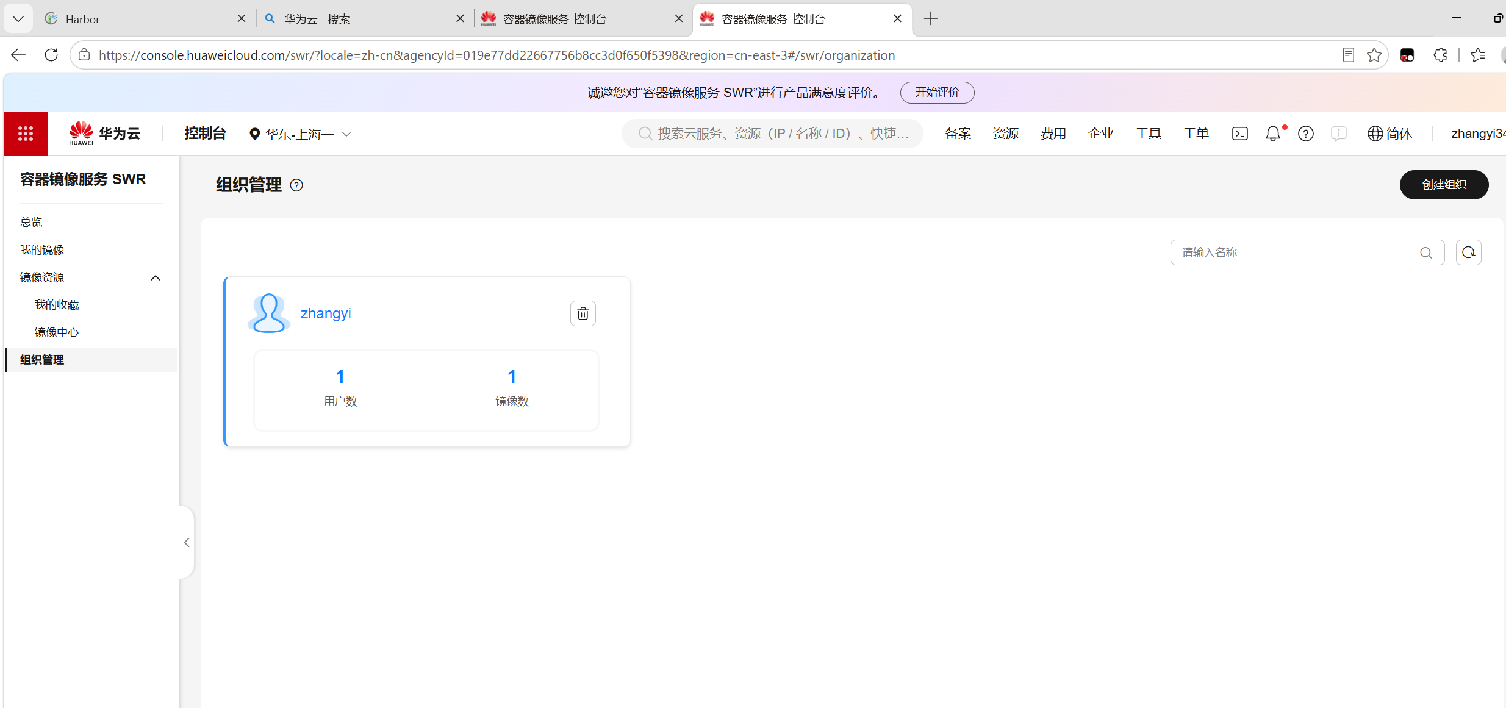This screenshot has width=1506, height=708.
Task: Click the 镜像数 count of 1
Action: point(512,376)
